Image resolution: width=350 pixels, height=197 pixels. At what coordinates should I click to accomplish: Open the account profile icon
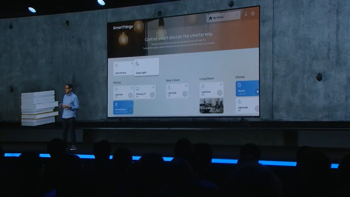(246, 14)
